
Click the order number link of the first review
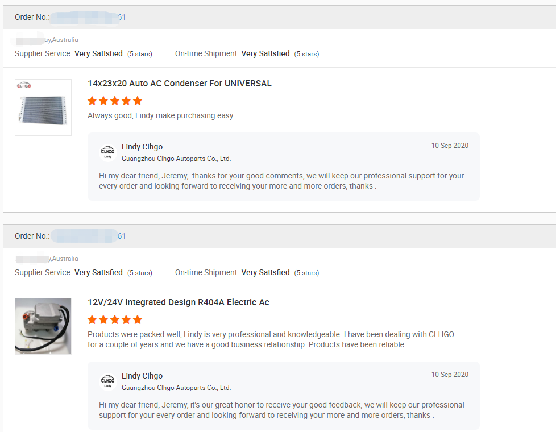point(88,17)
